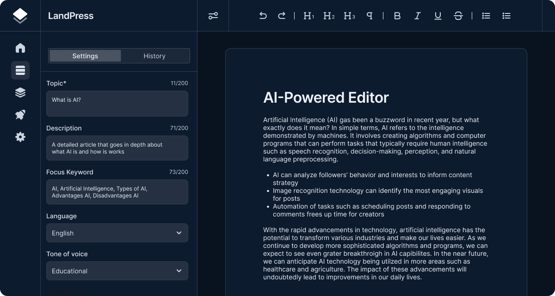The height and width of the screenshot is (296, 555).
Task: Click the Topic input field
Action: point(117,104)
